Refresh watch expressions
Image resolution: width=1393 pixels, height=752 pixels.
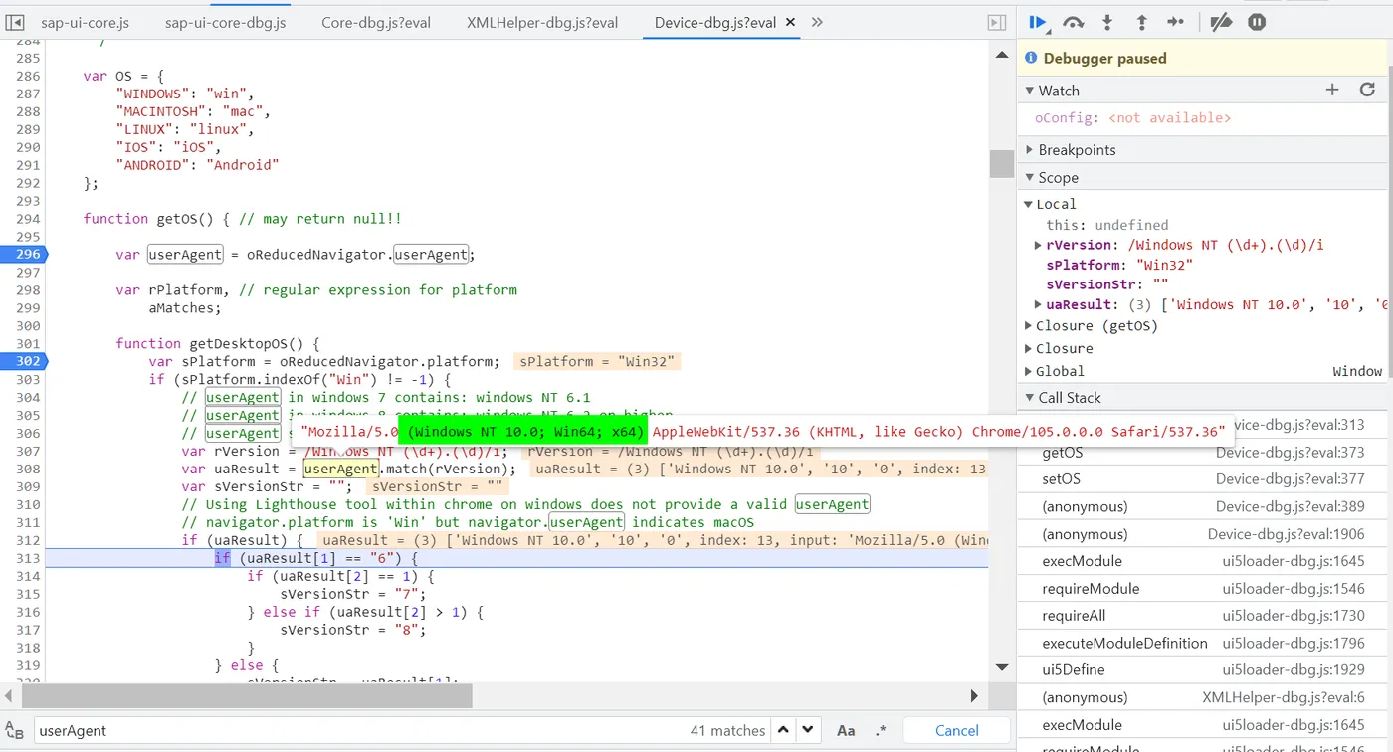pyautogui.click(x=1367, y=90)
